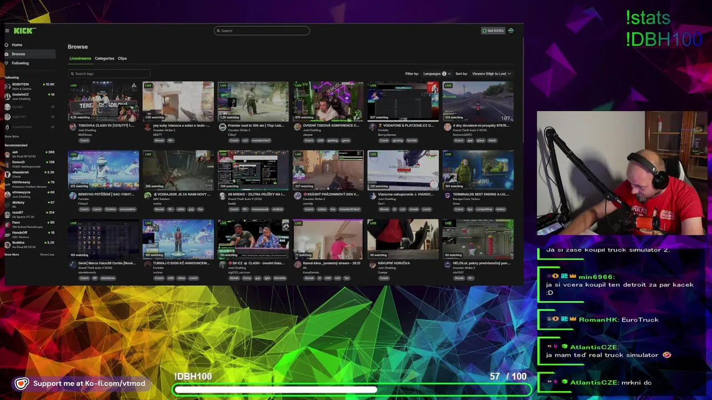Open recommended channel HGVbreezy
The height and width of the screenshot is (400, 712).
pyautogui.click(x=29, y=183)
